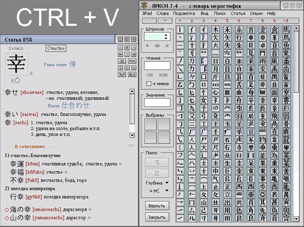Screen dimensions: 304x227
Task: Open the Статья menu
Action: pyautogui.click(x=238, y=13)
